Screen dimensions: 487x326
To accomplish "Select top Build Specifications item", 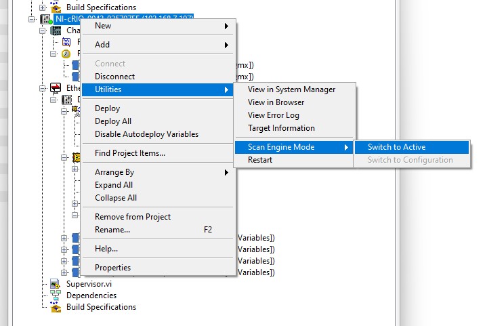I will point(101,7).
